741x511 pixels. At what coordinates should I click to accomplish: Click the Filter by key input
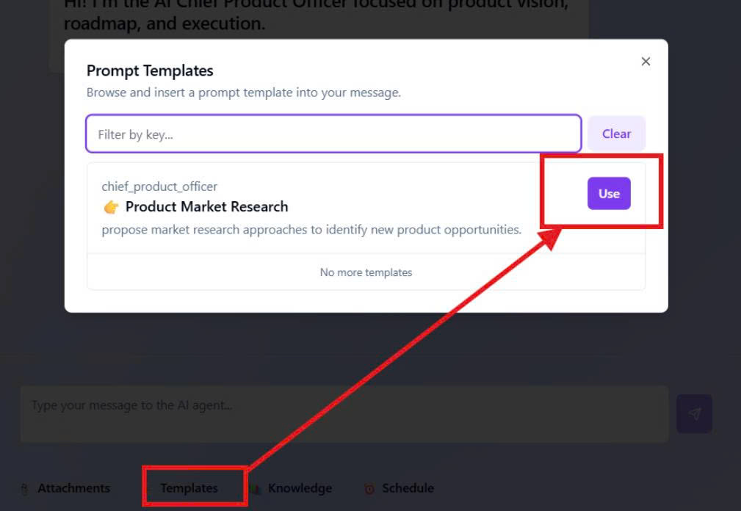tap(333, 134)
